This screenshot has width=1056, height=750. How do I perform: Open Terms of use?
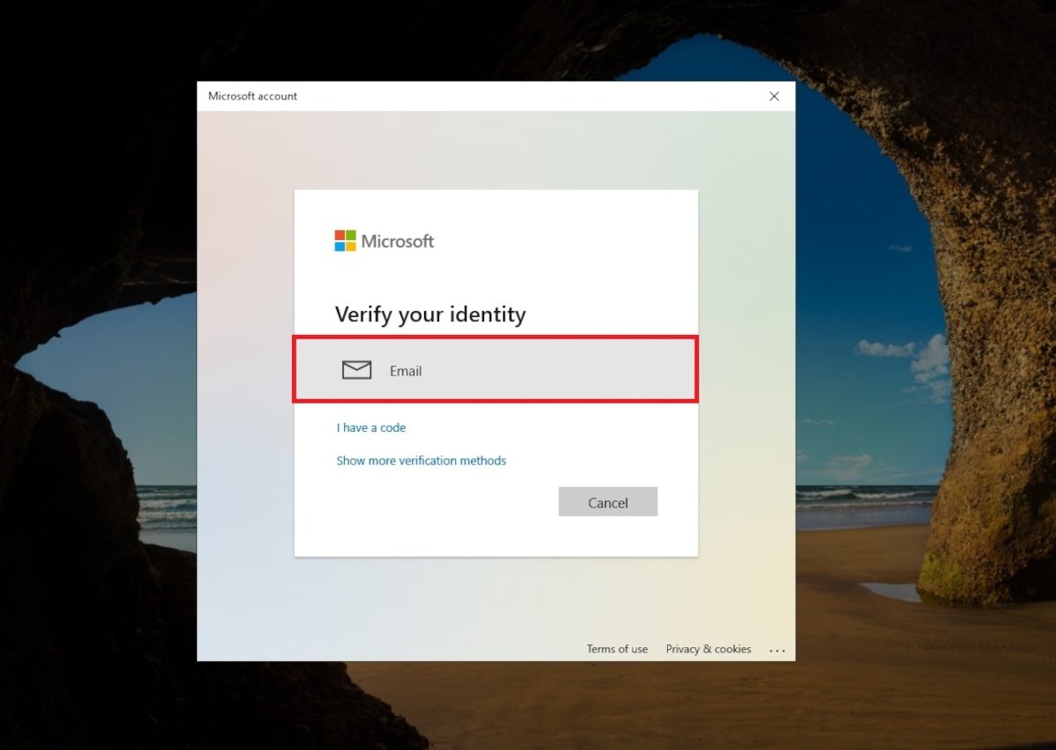[617, 649]
